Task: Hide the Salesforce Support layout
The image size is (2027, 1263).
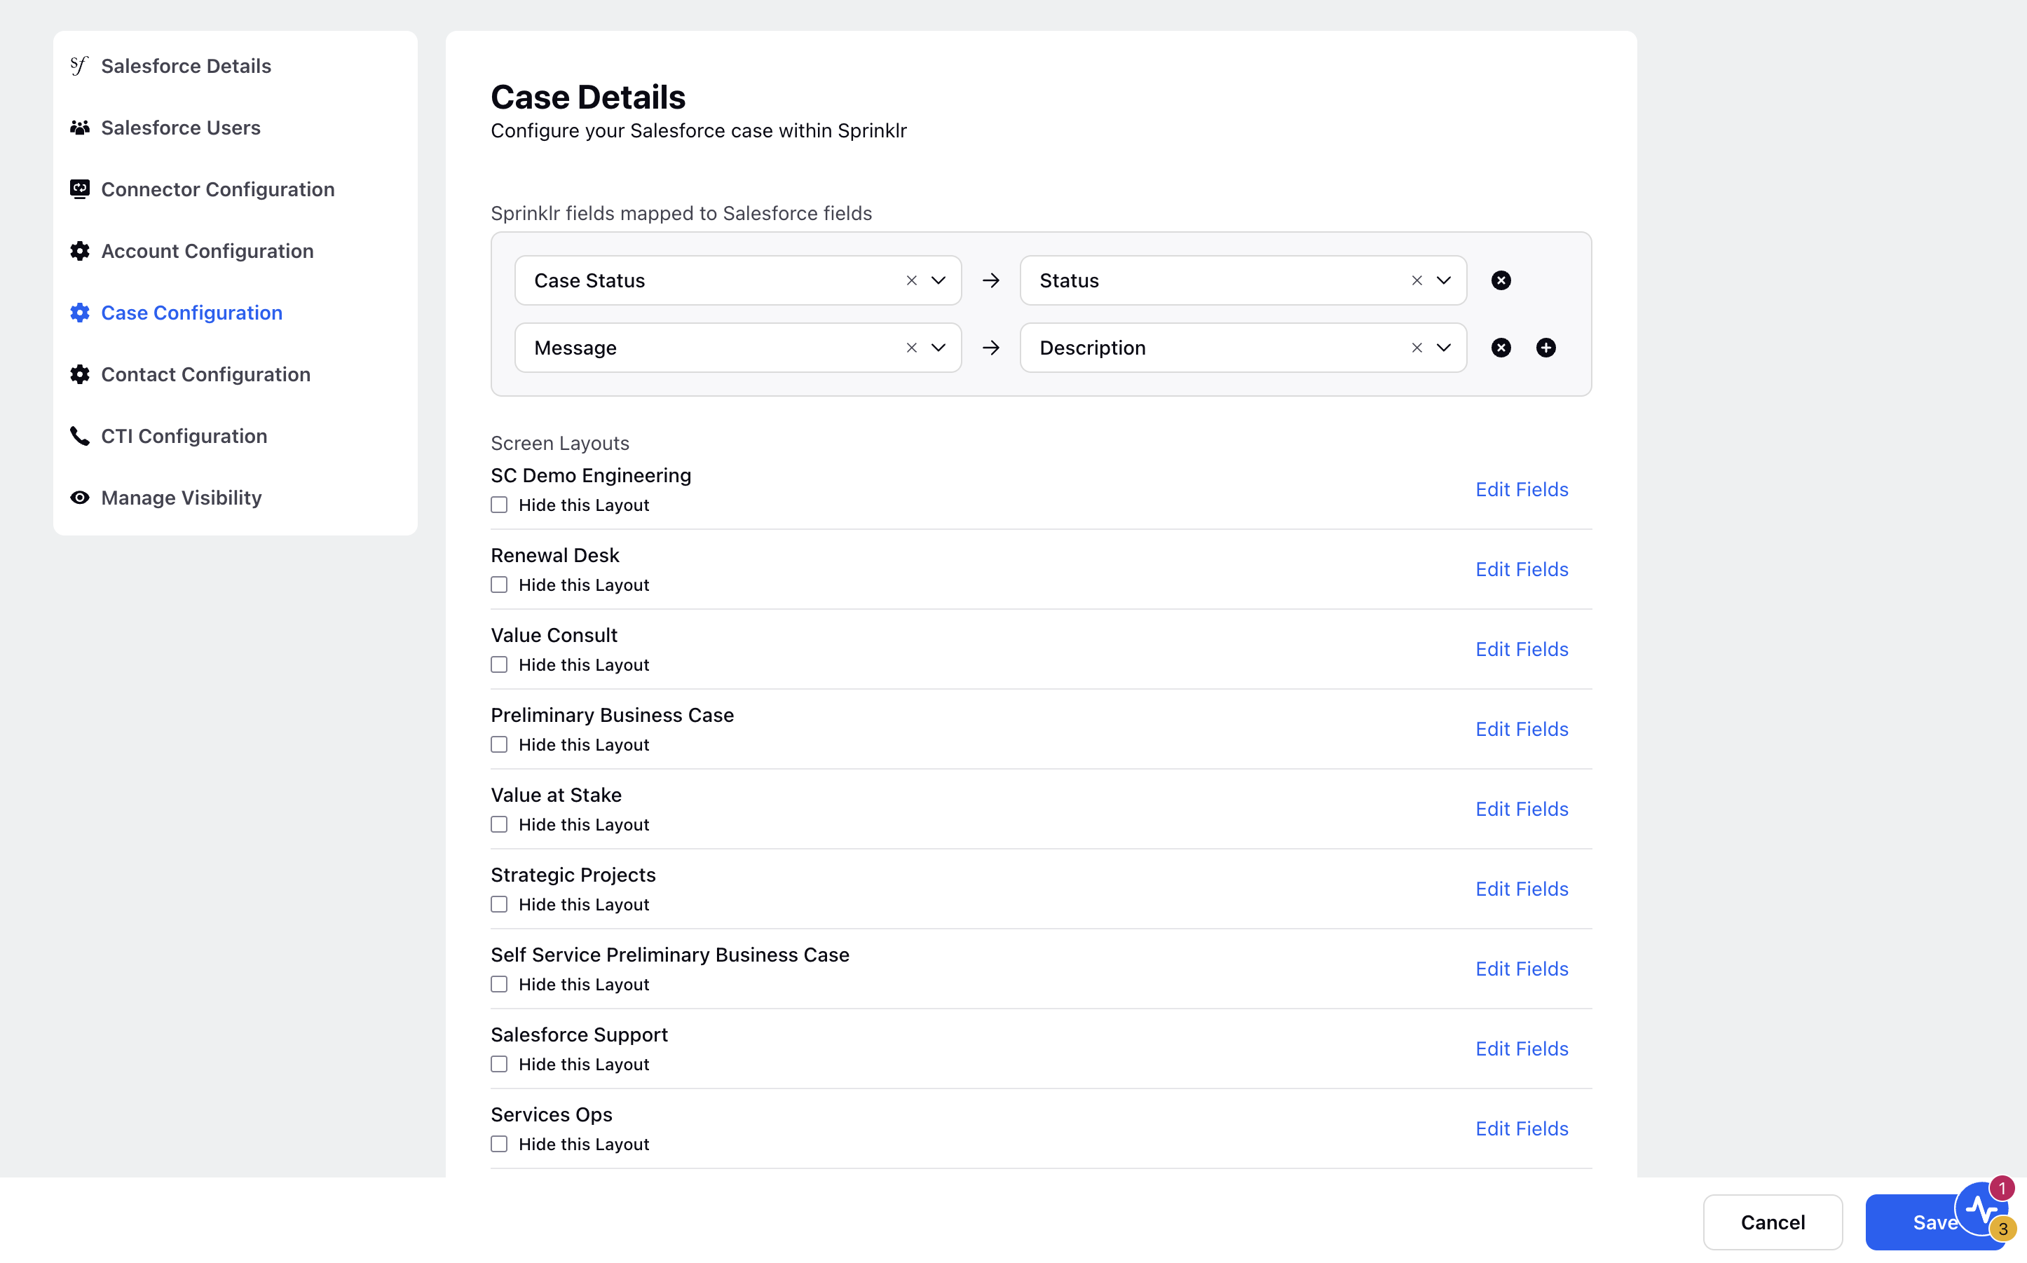Action: coord(498,1064)
